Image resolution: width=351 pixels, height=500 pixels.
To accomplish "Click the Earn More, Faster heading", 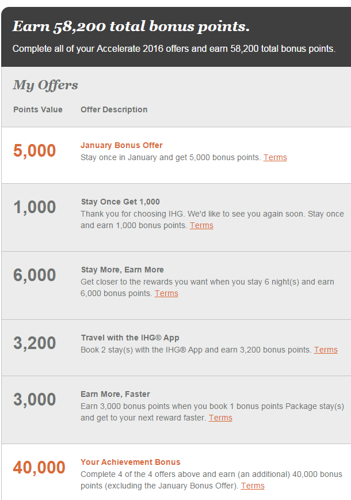I will tap(115, 394).
